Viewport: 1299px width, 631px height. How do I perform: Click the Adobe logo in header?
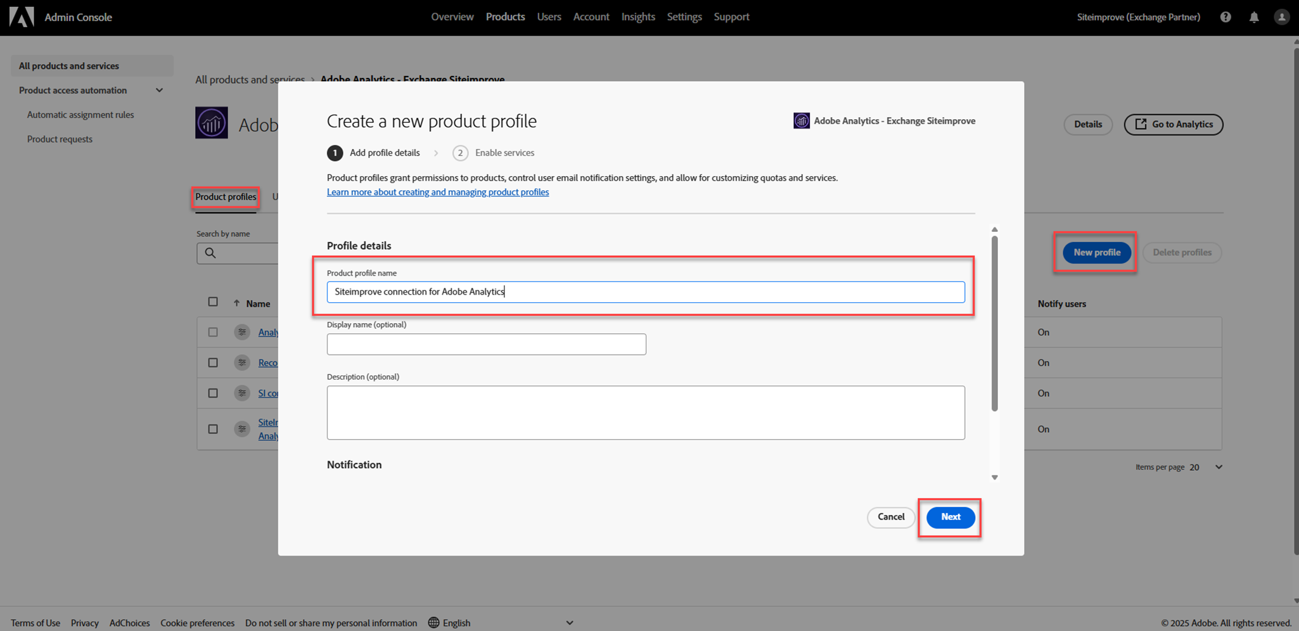click(x=22, y=17)
